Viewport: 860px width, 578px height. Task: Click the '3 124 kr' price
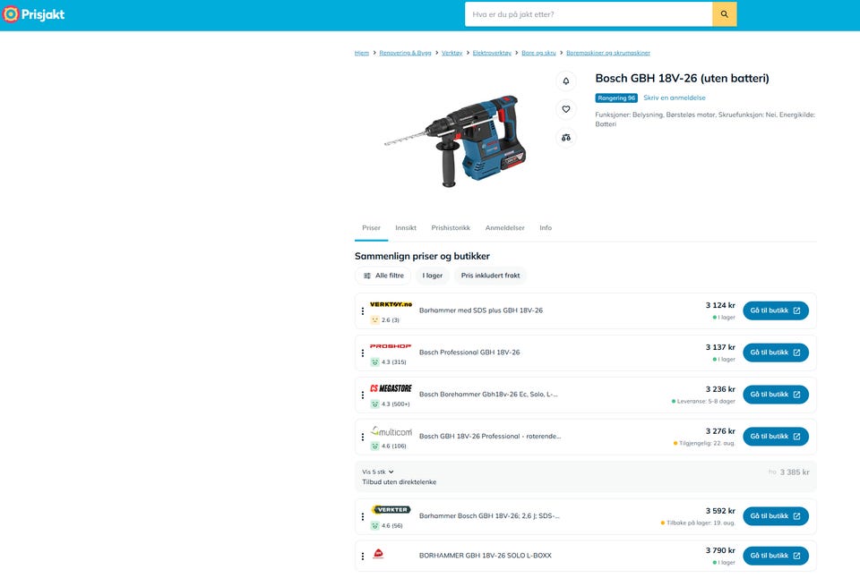point(720,306)
